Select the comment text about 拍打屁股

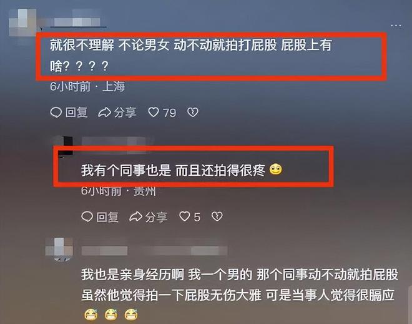[191, 55]
